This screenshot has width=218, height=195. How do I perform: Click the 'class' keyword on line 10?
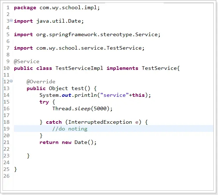44,68
